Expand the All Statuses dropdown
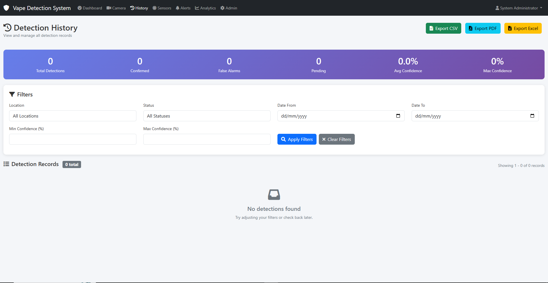The image size is (548, 283). tap(207, 116)
